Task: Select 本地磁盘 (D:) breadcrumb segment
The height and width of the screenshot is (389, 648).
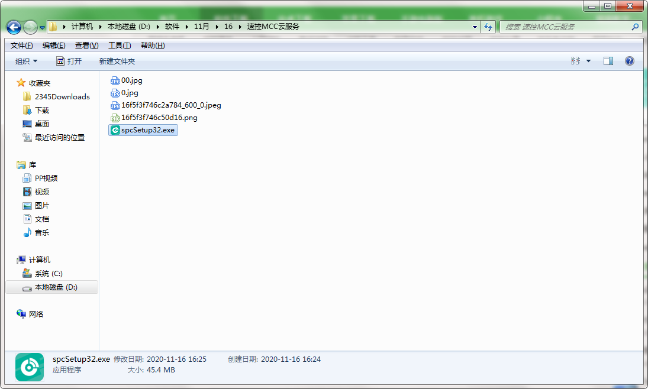Action: (x=129, y=27)
